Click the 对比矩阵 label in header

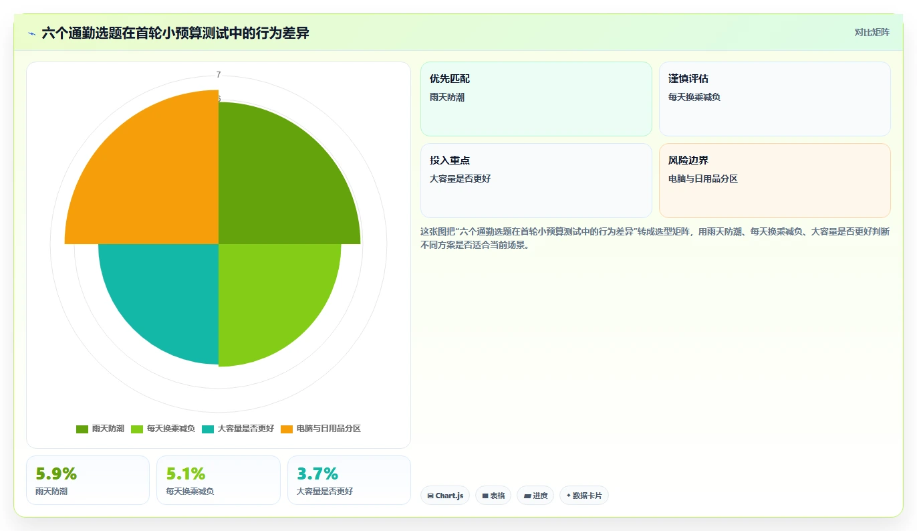(x=872, y=33)
